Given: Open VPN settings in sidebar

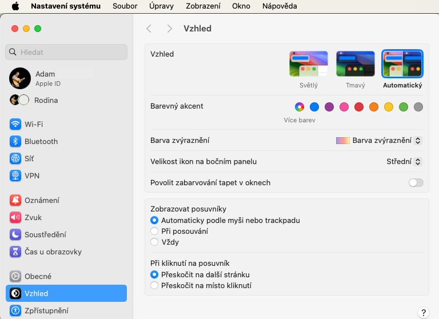Looking at the screenshot, I should coord(31,176).
